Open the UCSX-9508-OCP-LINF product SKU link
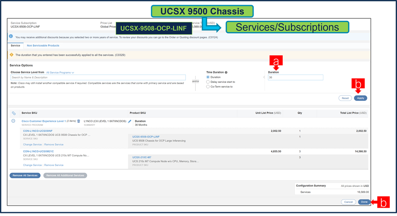 tap(146, 137)
